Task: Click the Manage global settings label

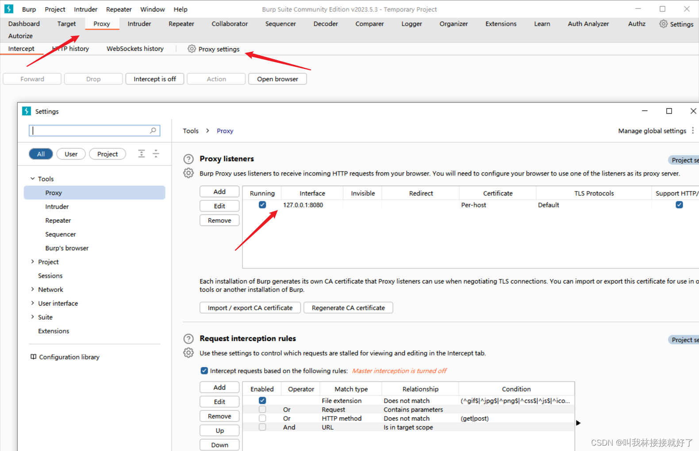Action: (x=652, y=131)
